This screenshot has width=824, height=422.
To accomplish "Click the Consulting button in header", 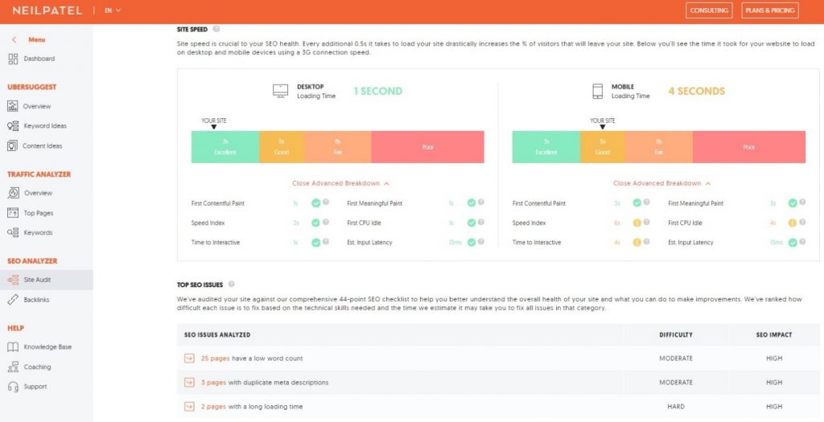I will pos(709,10).
